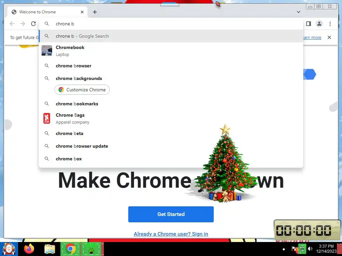Select the Welcome to Chrome tab
This screenshot has width=342, height=256.
47,12
